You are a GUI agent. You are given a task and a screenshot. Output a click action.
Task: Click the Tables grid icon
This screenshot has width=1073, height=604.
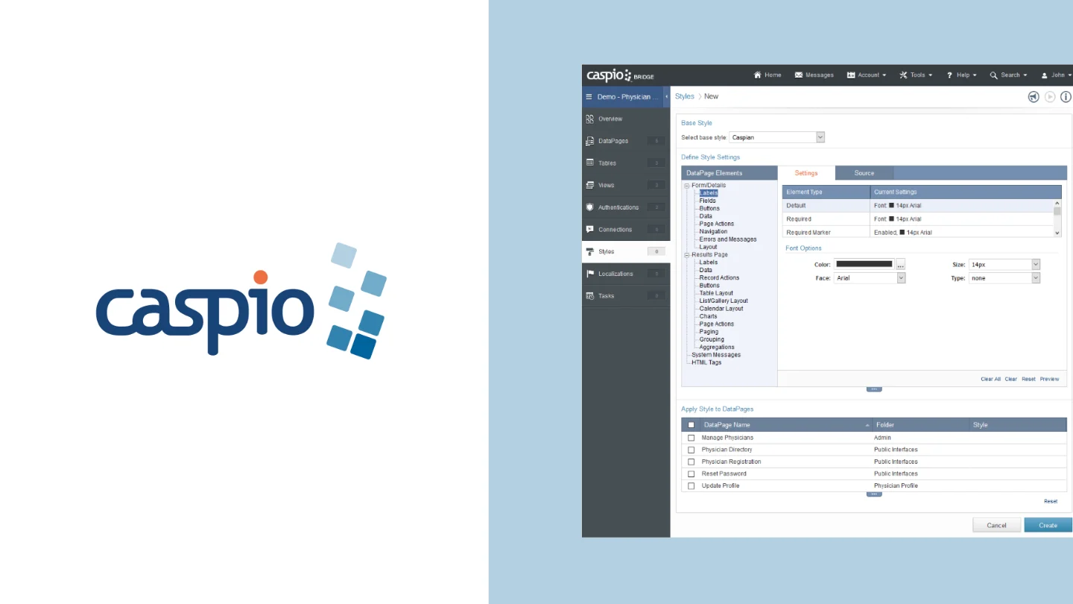pos(590,163)
